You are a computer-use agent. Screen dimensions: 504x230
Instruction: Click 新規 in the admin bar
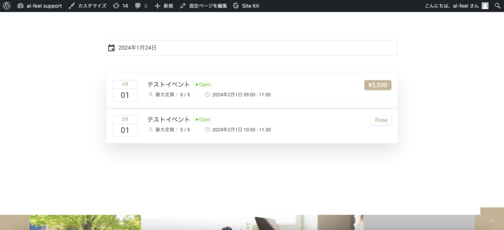coord(168,6)
